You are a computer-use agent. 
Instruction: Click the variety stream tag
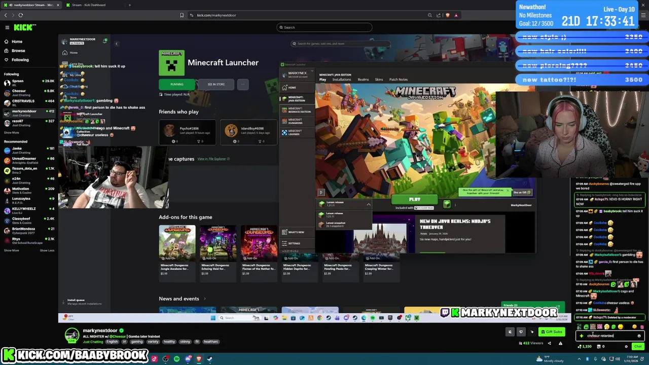153,342
